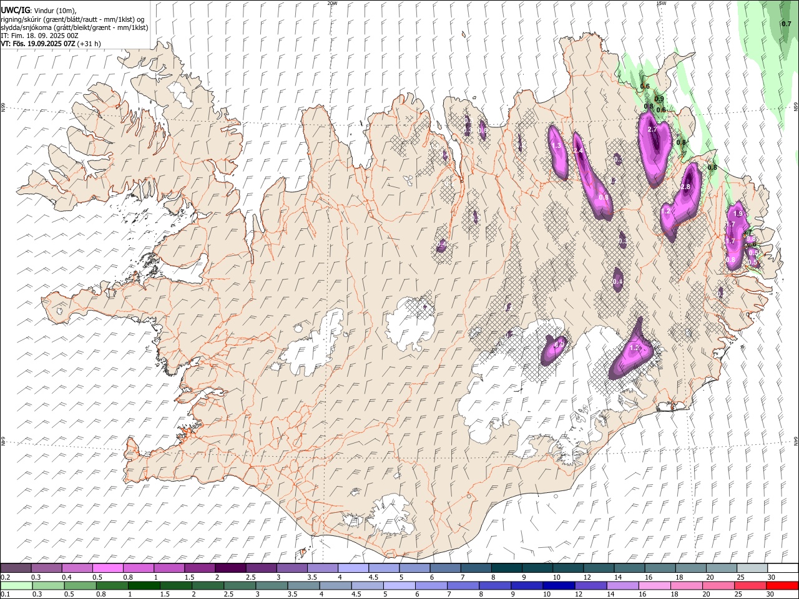Image resolution: width=799 pixels, height=599 pixels.
Task: Click bottom legend swatch between 25 and 30
Action: click(x=751, y=585)
